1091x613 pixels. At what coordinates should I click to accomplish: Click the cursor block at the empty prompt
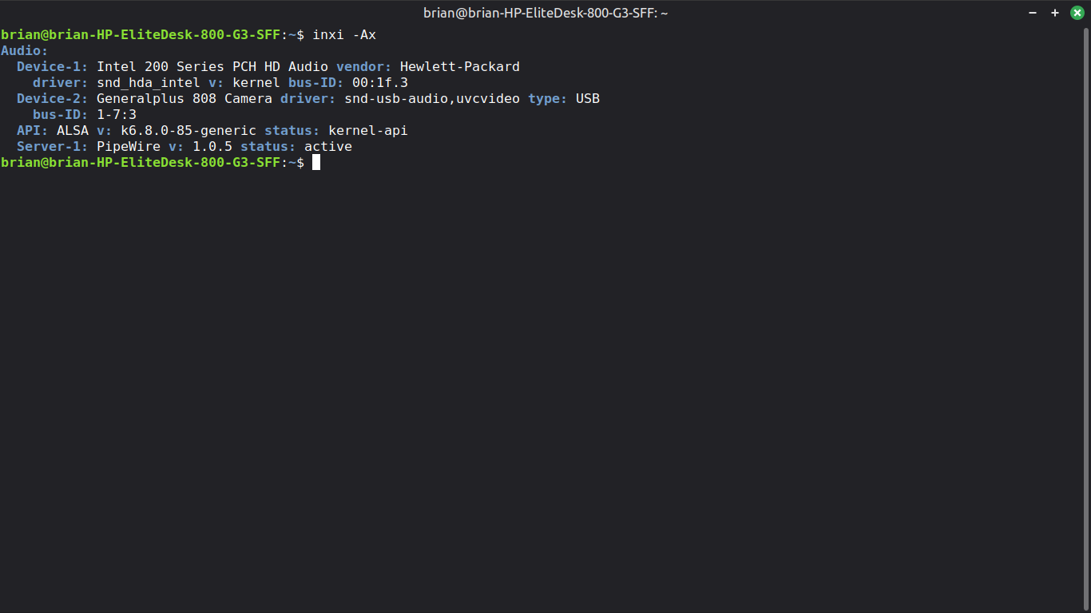316,163
